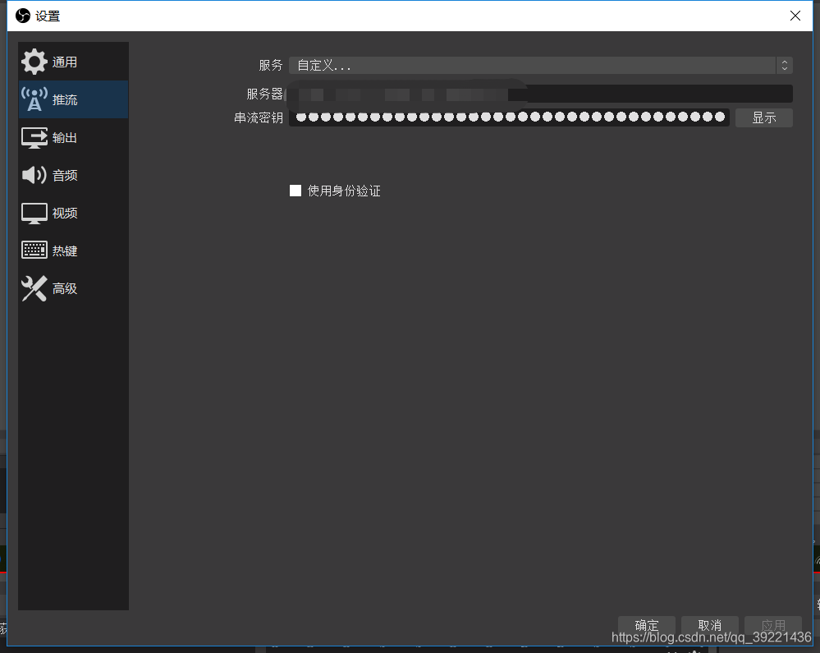The width and height of the screenshot is (820, 653).
Task: Open the 视频 video monitor icon
Action: click(34, 213)
